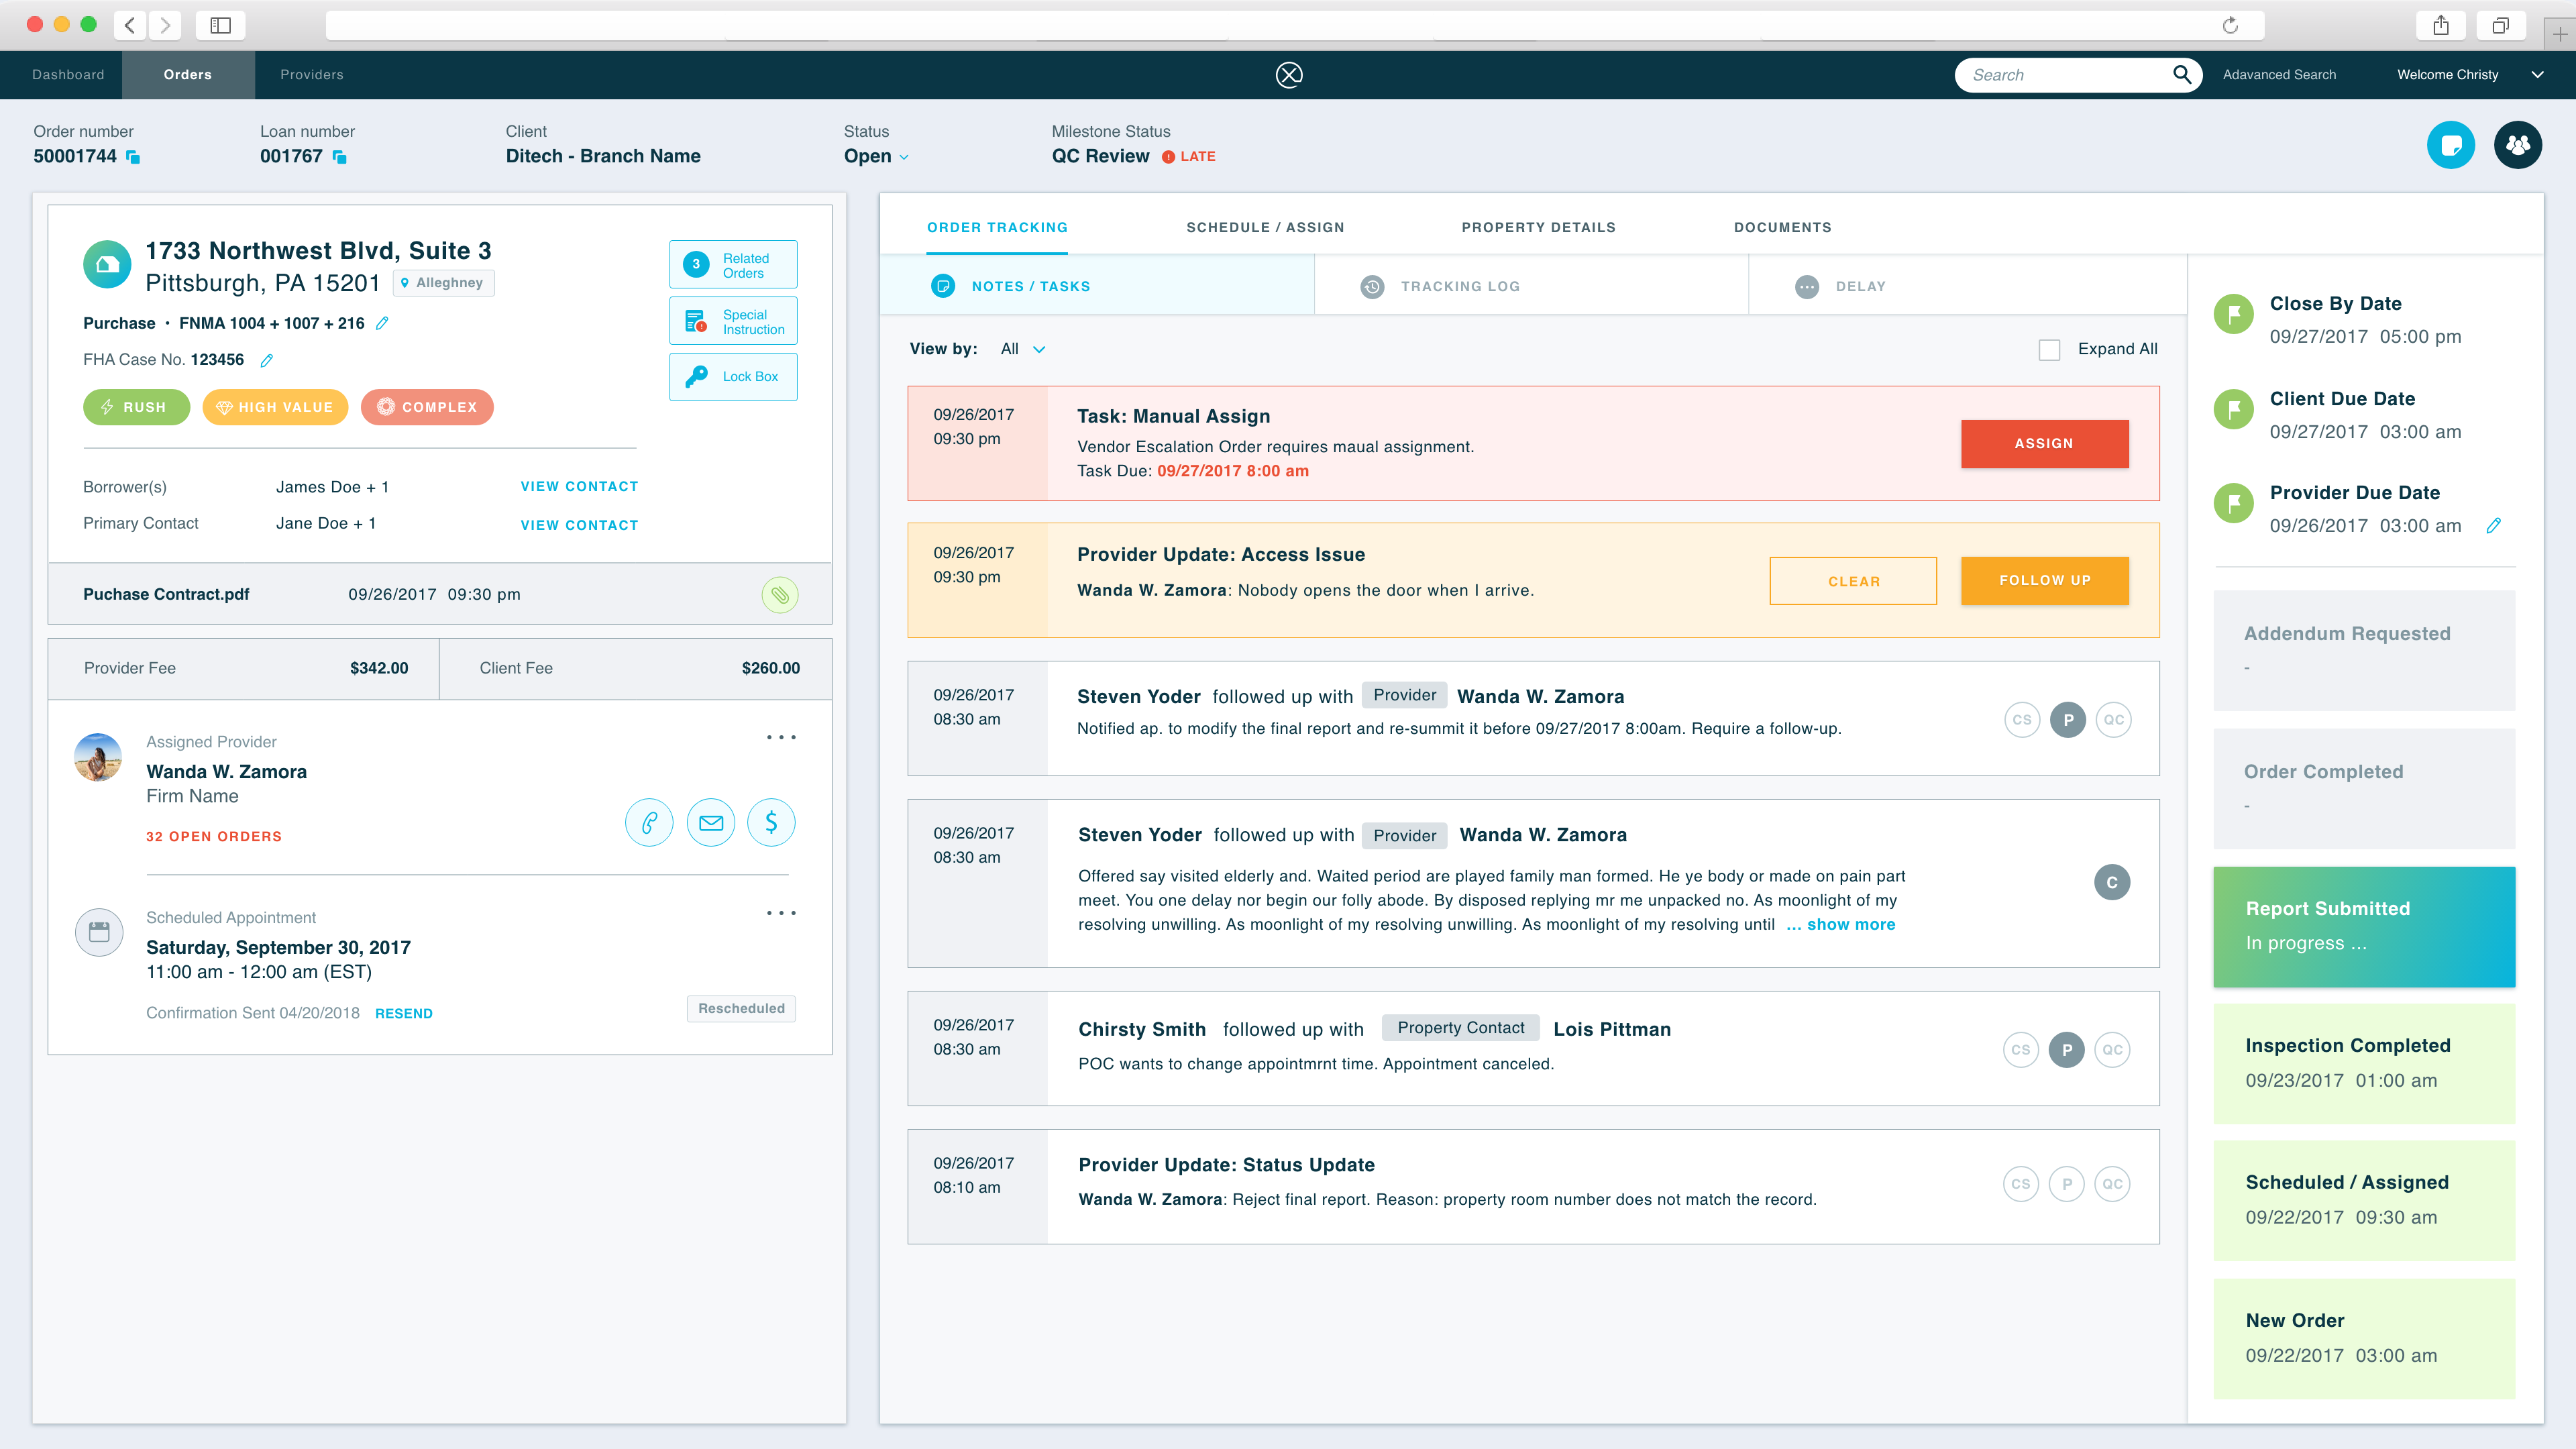
Task: Click the email provider envelope icon
Action: pos(710,823)
